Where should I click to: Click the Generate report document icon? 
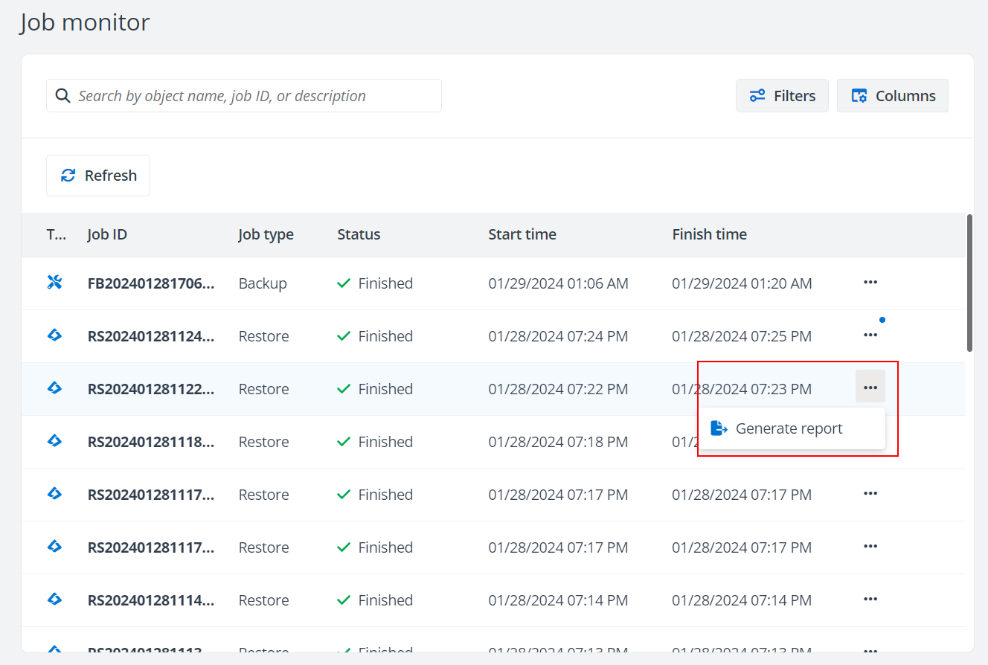tap(719, 428)
